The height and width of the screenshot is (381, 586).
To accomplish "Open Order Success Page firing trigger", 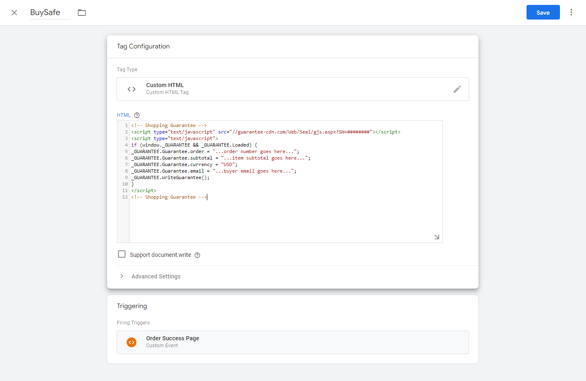I will pyautogui.click(x=292, y=342).
